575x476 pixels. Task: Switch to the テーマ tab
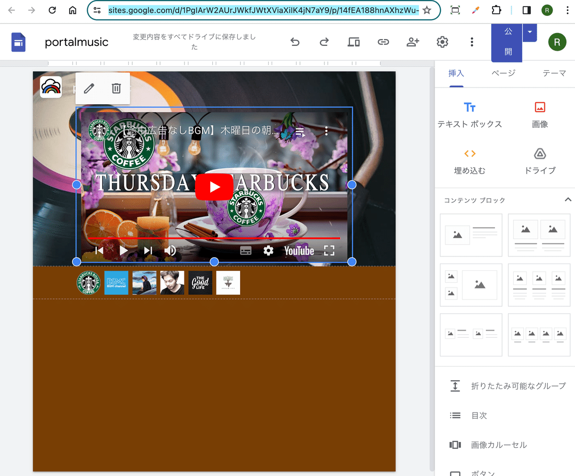554,73
